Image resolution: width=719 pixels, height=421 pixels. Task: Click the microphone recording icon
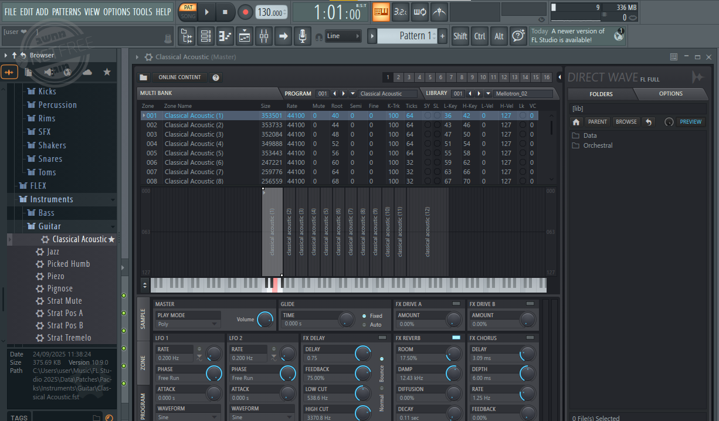click(x=302, y=36)
